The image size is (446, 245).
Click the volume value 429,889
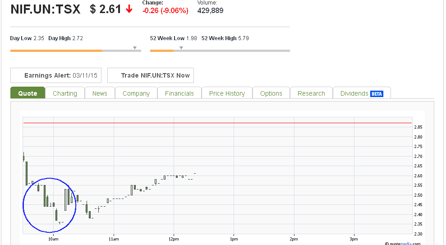(211, 10)
